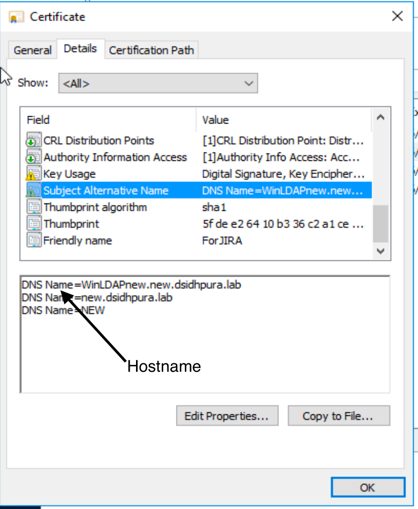Click the field list scrollbar thumb

pos(381,223)
